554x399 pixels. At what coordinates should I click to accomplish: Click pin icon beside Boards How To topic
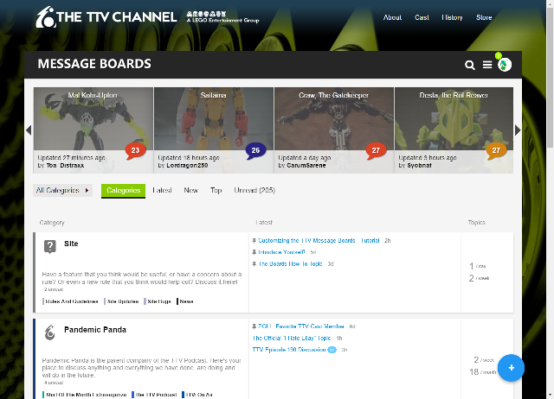click(x=254, y=264)
